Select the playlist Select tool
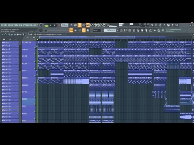The width and height of the screenshot is (194, 145). pos(26,35)
